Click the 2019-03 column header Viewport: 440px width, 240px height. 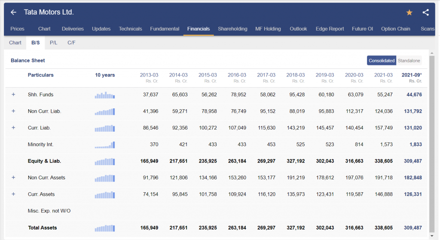pos(325,75)
